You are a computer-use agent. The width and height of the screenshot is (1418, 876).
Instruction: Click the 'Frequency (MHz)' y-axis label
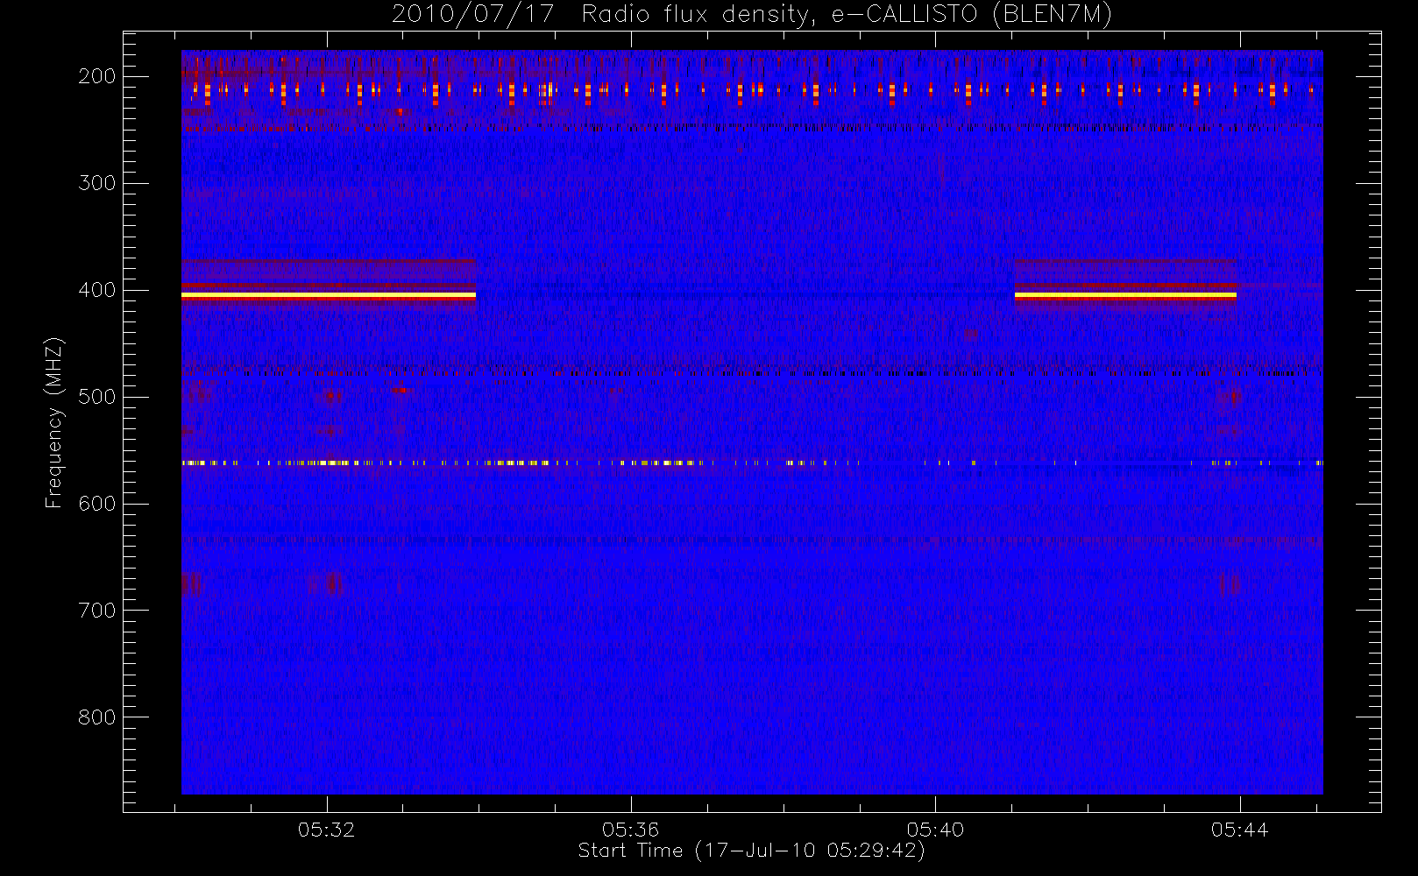[x=54, y=422]
